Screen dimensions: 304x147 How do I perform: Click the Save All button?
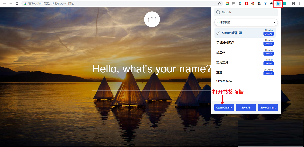coord(246,107)
